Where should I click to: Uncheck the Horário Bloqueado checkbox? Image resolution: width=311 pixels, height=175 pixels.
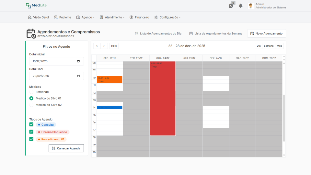coord(31,132)
